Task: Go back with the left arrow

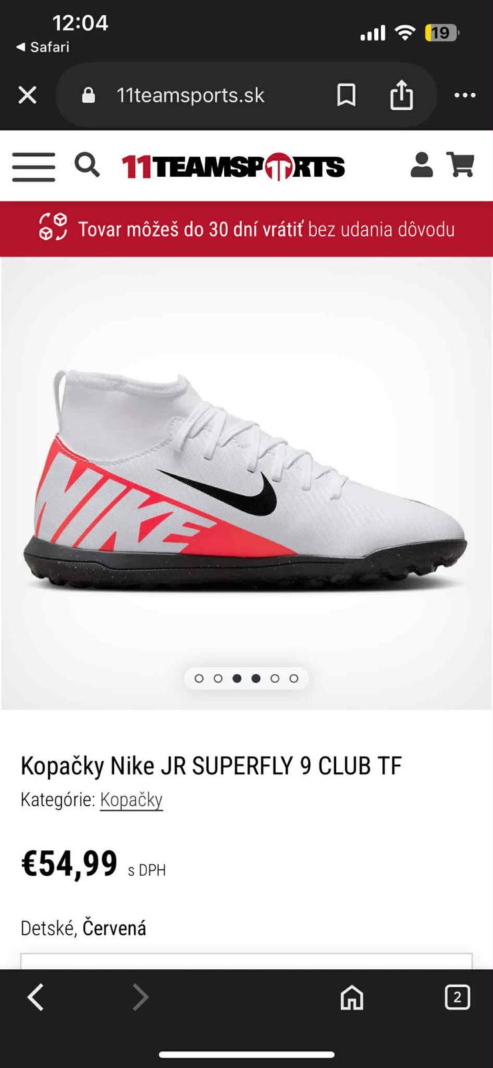Action: [35, 997]
